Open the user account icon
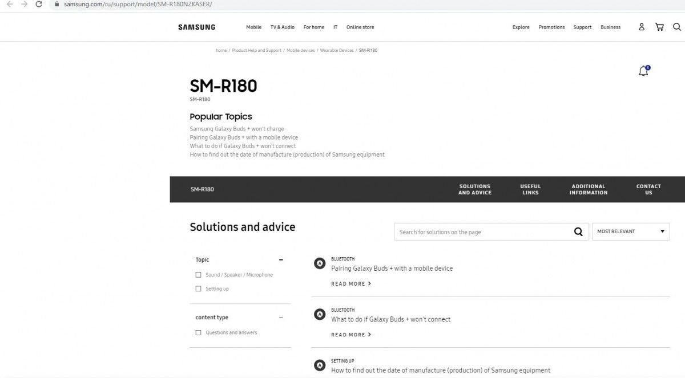This screenshot has height=378, width=685. tap(642, 27)
